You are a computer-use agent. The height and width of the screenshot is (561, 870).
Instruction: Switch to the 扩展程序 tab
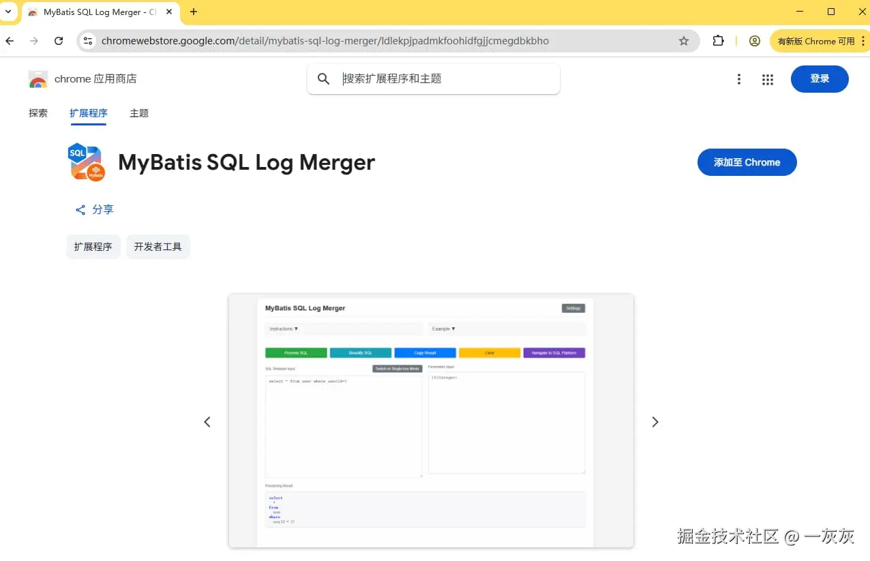pos(89,113)
